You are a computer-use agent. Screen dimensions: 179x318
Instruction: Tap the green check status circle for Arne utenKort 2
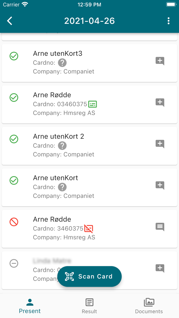pyautogui.click(x=14, y=139)
